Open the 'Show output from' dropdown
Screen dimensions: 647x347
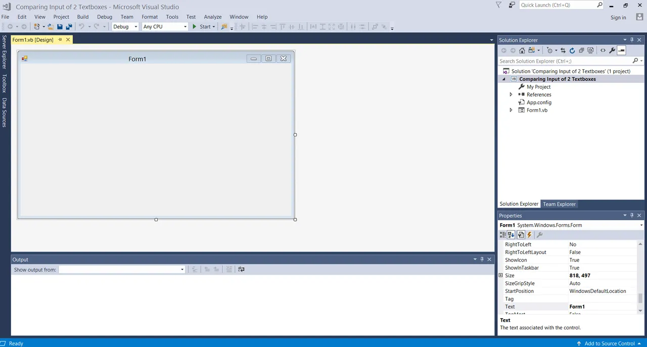pyautogui.click(x=182, y=270)
